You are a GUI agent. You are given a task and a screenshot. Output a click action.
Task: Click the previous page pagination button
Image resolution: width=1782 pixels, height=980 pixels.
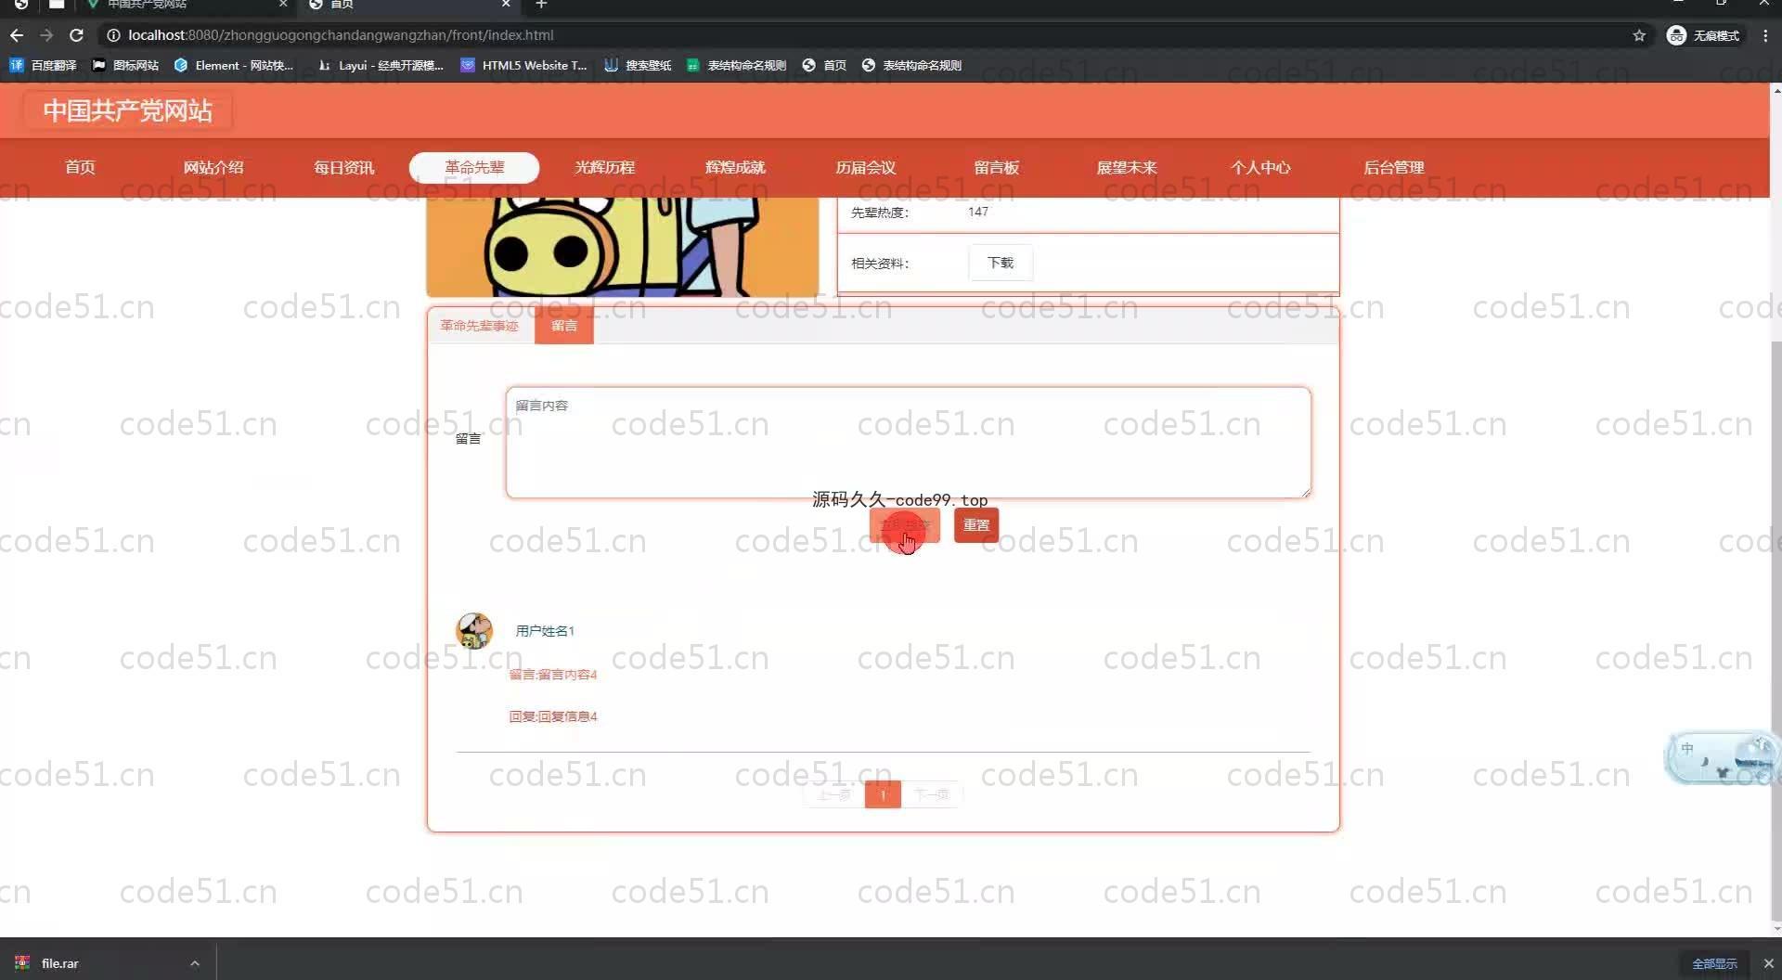point(833,794)
